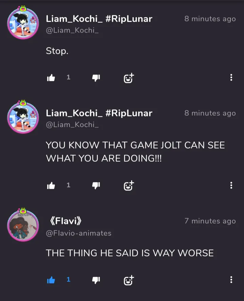This screenshot has width=244, height=301.
Task: Add reaction to the "Stop." comment
Action: (129, 78)
